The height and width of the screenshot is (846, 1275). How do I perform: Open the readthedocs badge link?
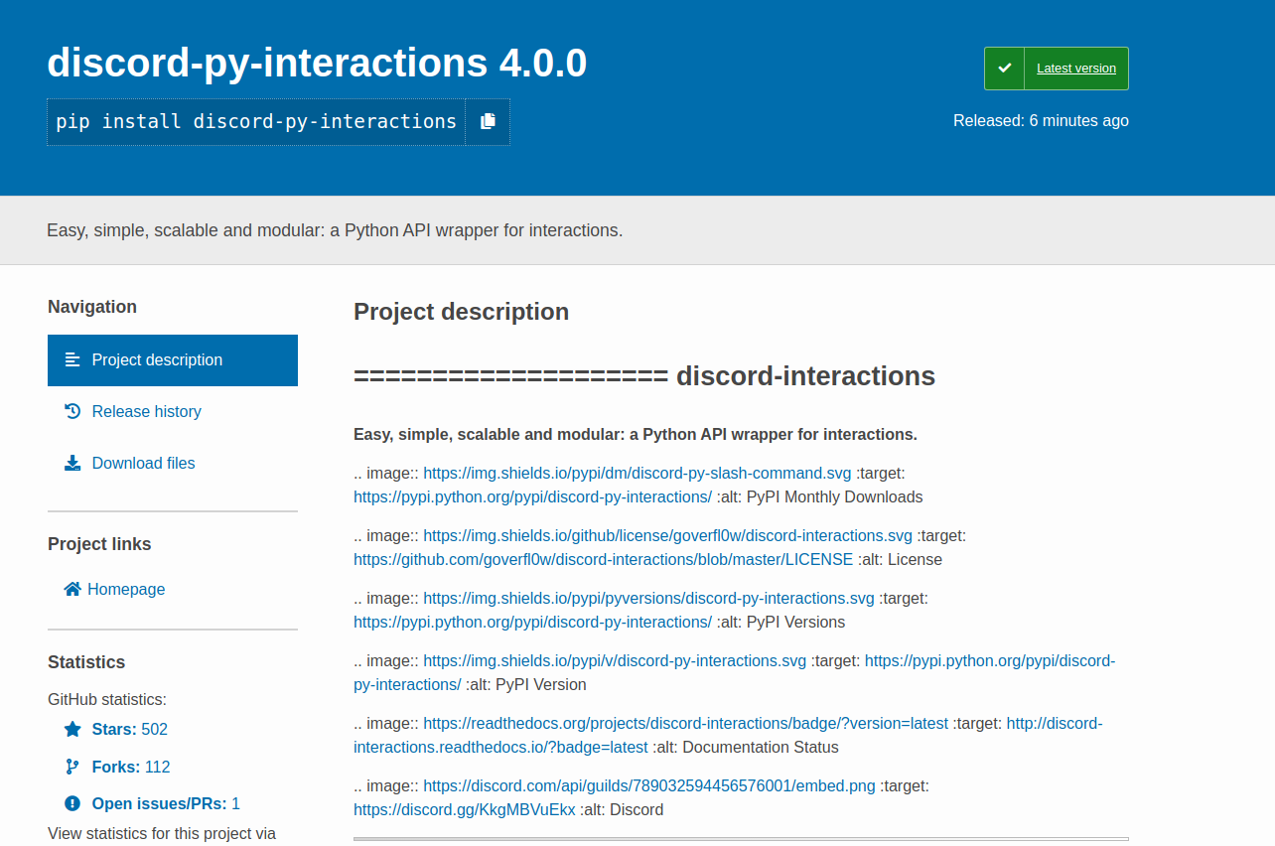pos(684,723)
